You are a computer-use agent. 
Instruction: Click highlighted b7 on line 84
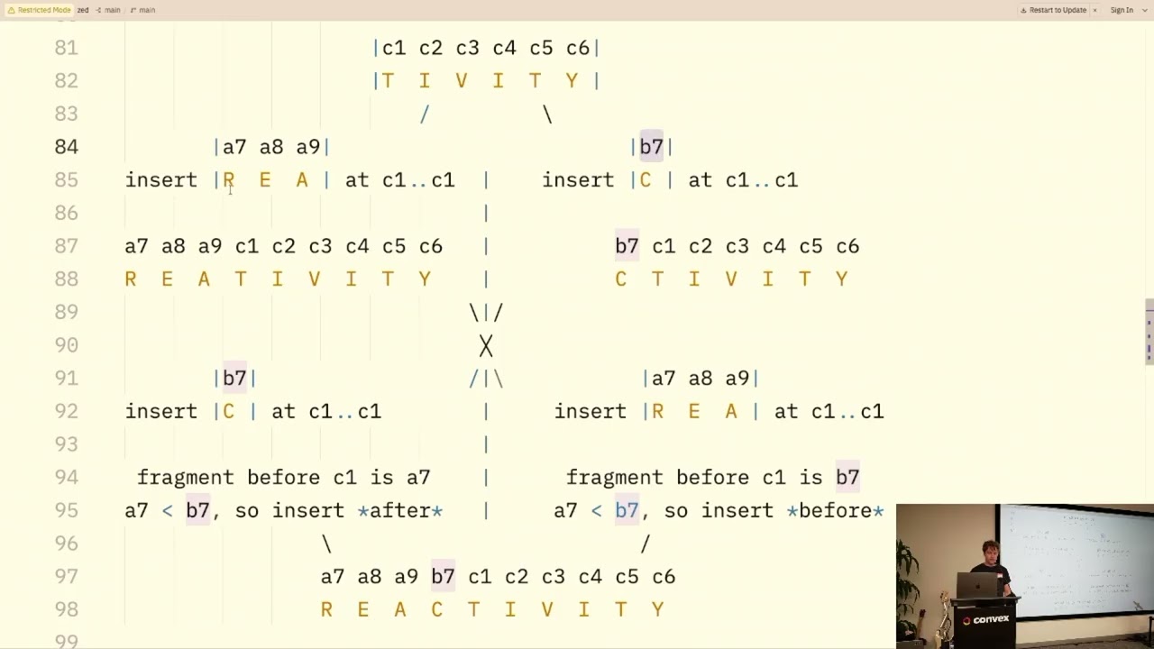[x=652, y=147]
